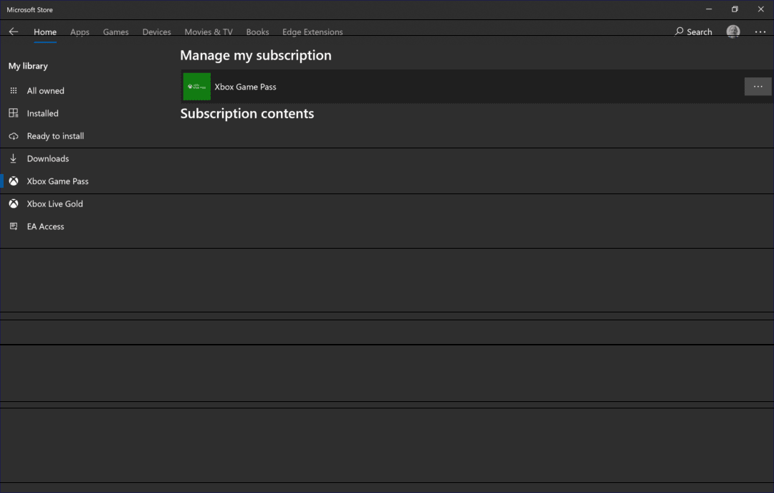This screenshot has width=774, height=493.
Task: Open the Xbox Game Pass thumbnail tile
Action: click(196, 86)
